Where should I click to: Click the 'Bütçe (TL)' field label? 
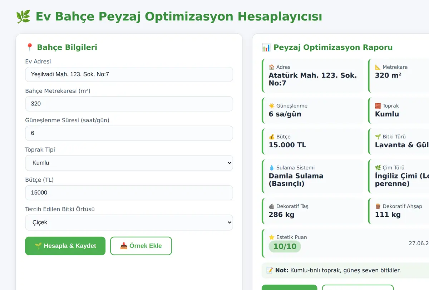click(x=39, y=180)
